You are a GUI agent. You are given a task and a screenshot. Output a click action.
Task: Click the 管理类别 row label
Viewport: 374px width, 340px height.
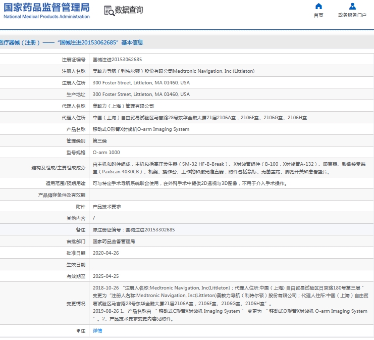point(76,141)
